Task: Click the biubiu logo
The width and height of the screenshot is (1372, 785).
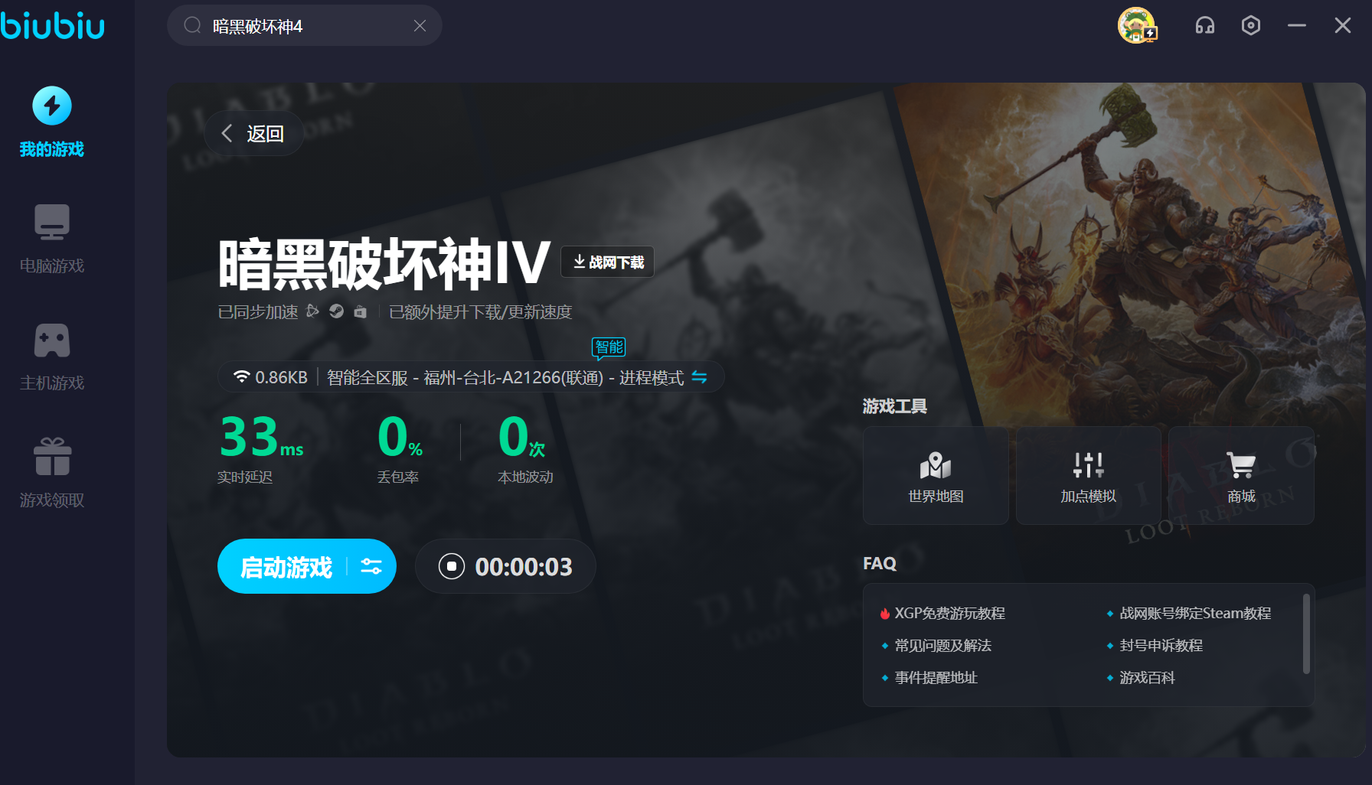Action: pos(52,26)
